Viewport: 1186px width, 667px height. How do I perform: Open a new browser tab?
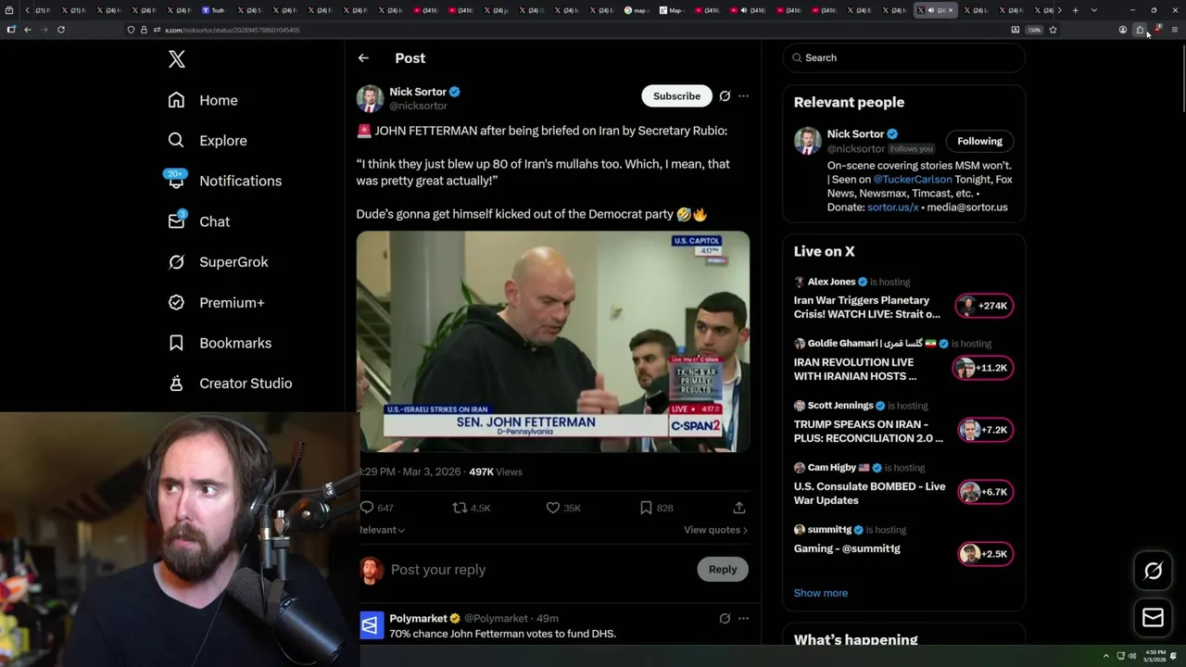pos(1075,10)
